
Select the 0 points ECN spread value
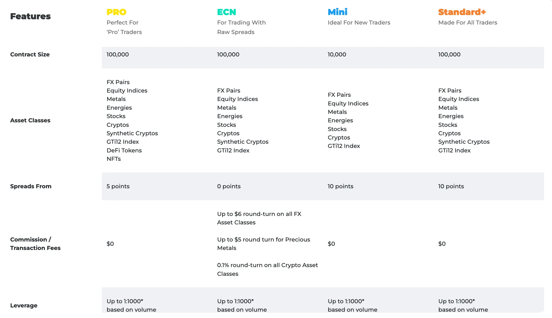[229, 186]
